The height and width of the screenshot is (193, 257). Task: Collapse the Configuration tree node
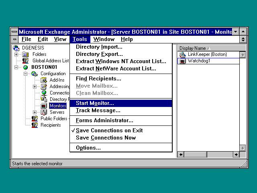[25, 74]
